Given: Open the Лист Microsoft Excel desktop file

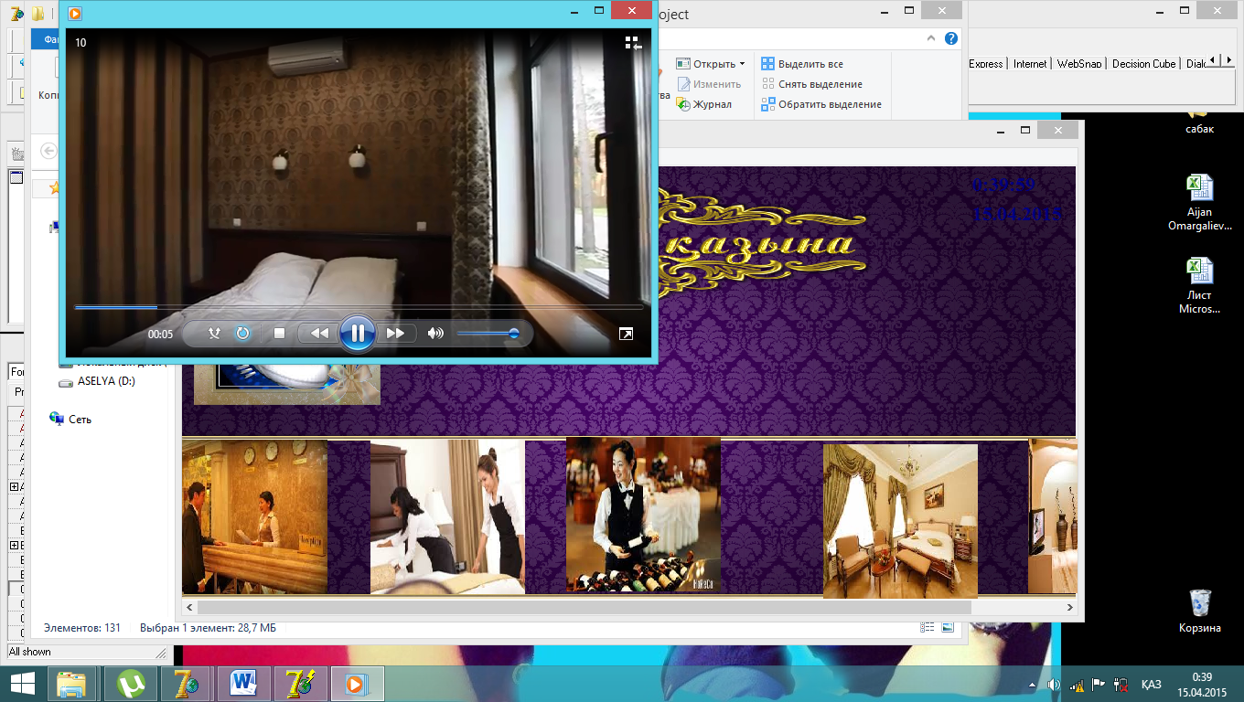Looking at the screenshot, I should tap(1199, 286).
